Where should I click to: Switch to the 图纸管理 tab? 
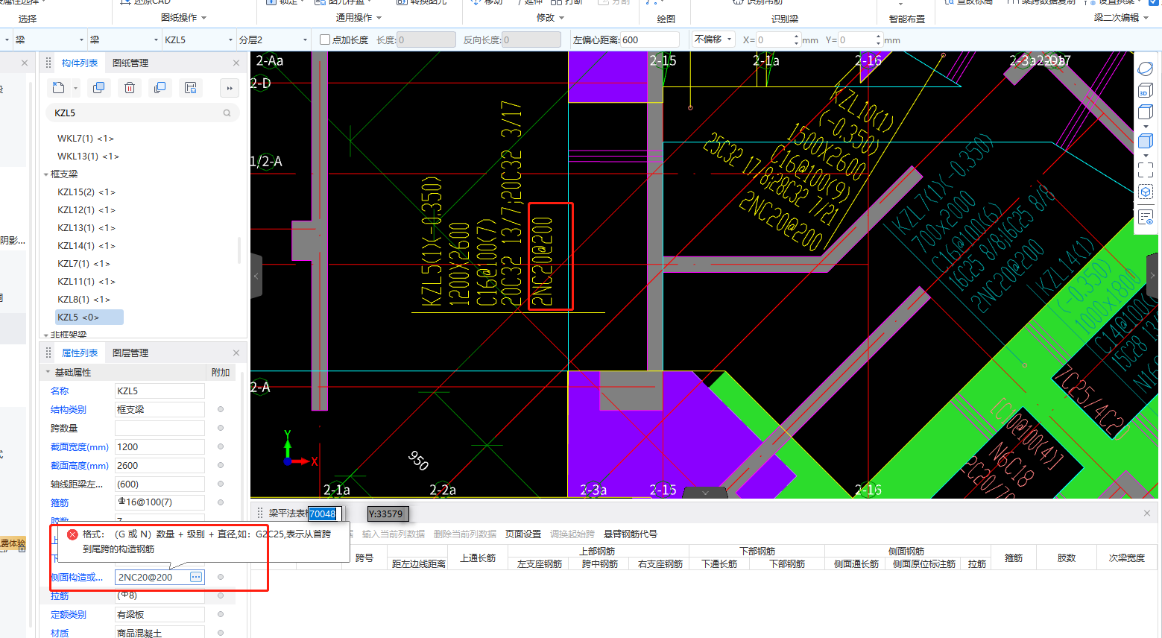click(130, 63)
